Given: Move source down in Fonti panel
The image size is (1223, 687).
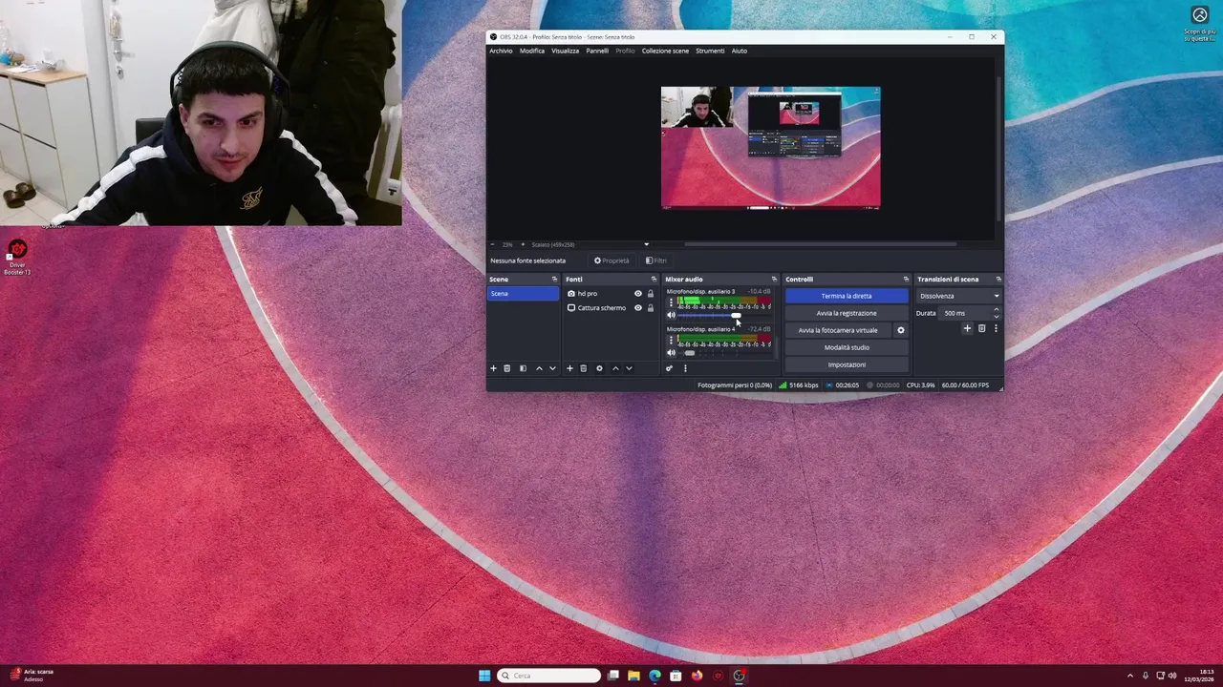Looking at the screenshot, I should [629, 368].
